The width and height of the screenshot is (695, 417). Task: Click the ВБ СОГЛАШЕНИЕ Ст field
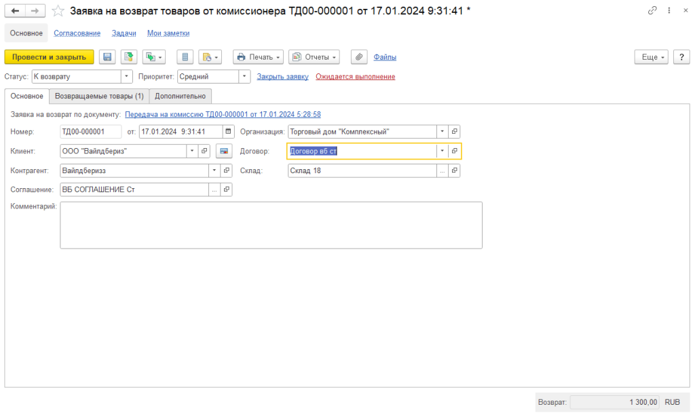pyautogui.click(x=134, y=189)
